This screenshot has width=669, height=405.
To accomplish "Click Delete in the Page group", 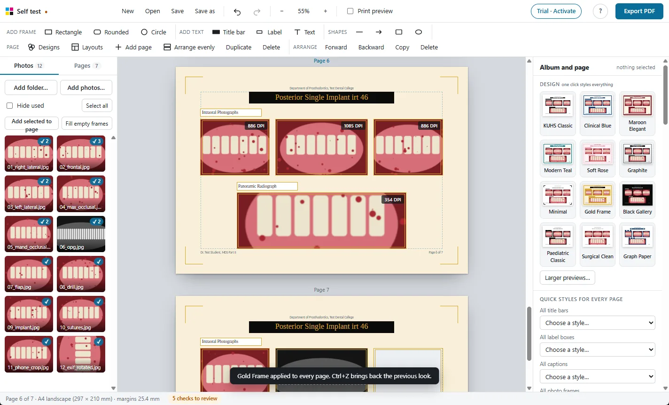I will click(271, 47).
